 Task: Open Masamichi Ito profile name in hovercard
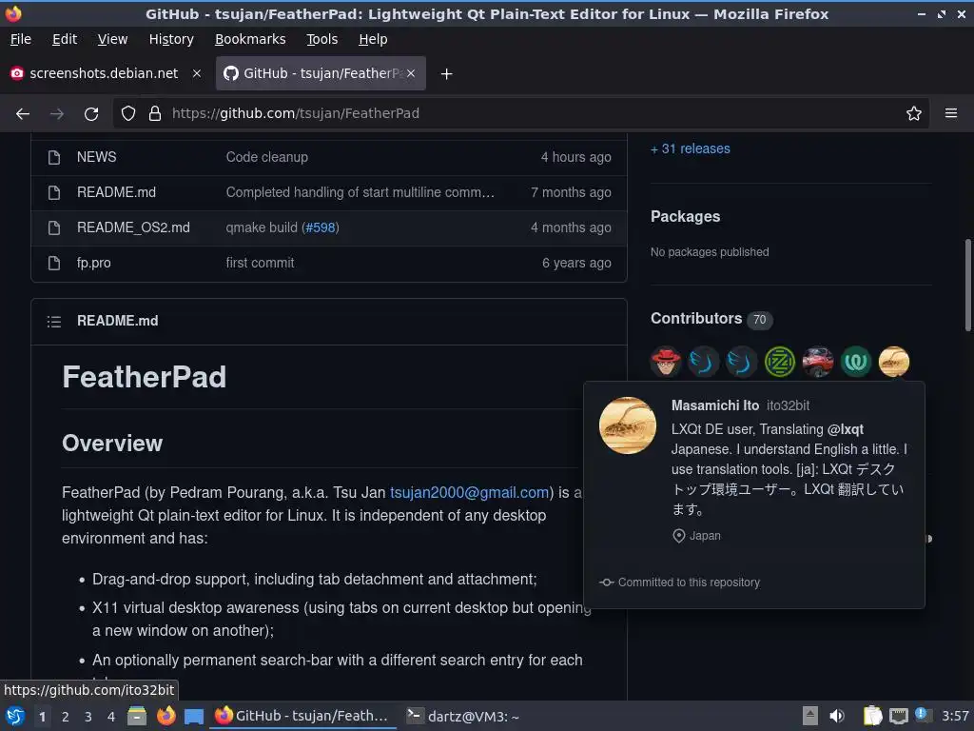click(715, 405)
